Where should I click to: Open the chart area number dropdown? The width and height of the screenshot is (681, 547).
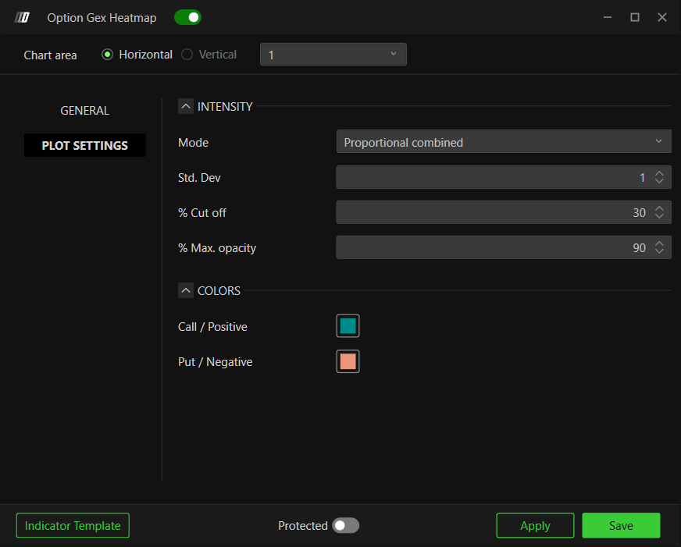[333, 54]
